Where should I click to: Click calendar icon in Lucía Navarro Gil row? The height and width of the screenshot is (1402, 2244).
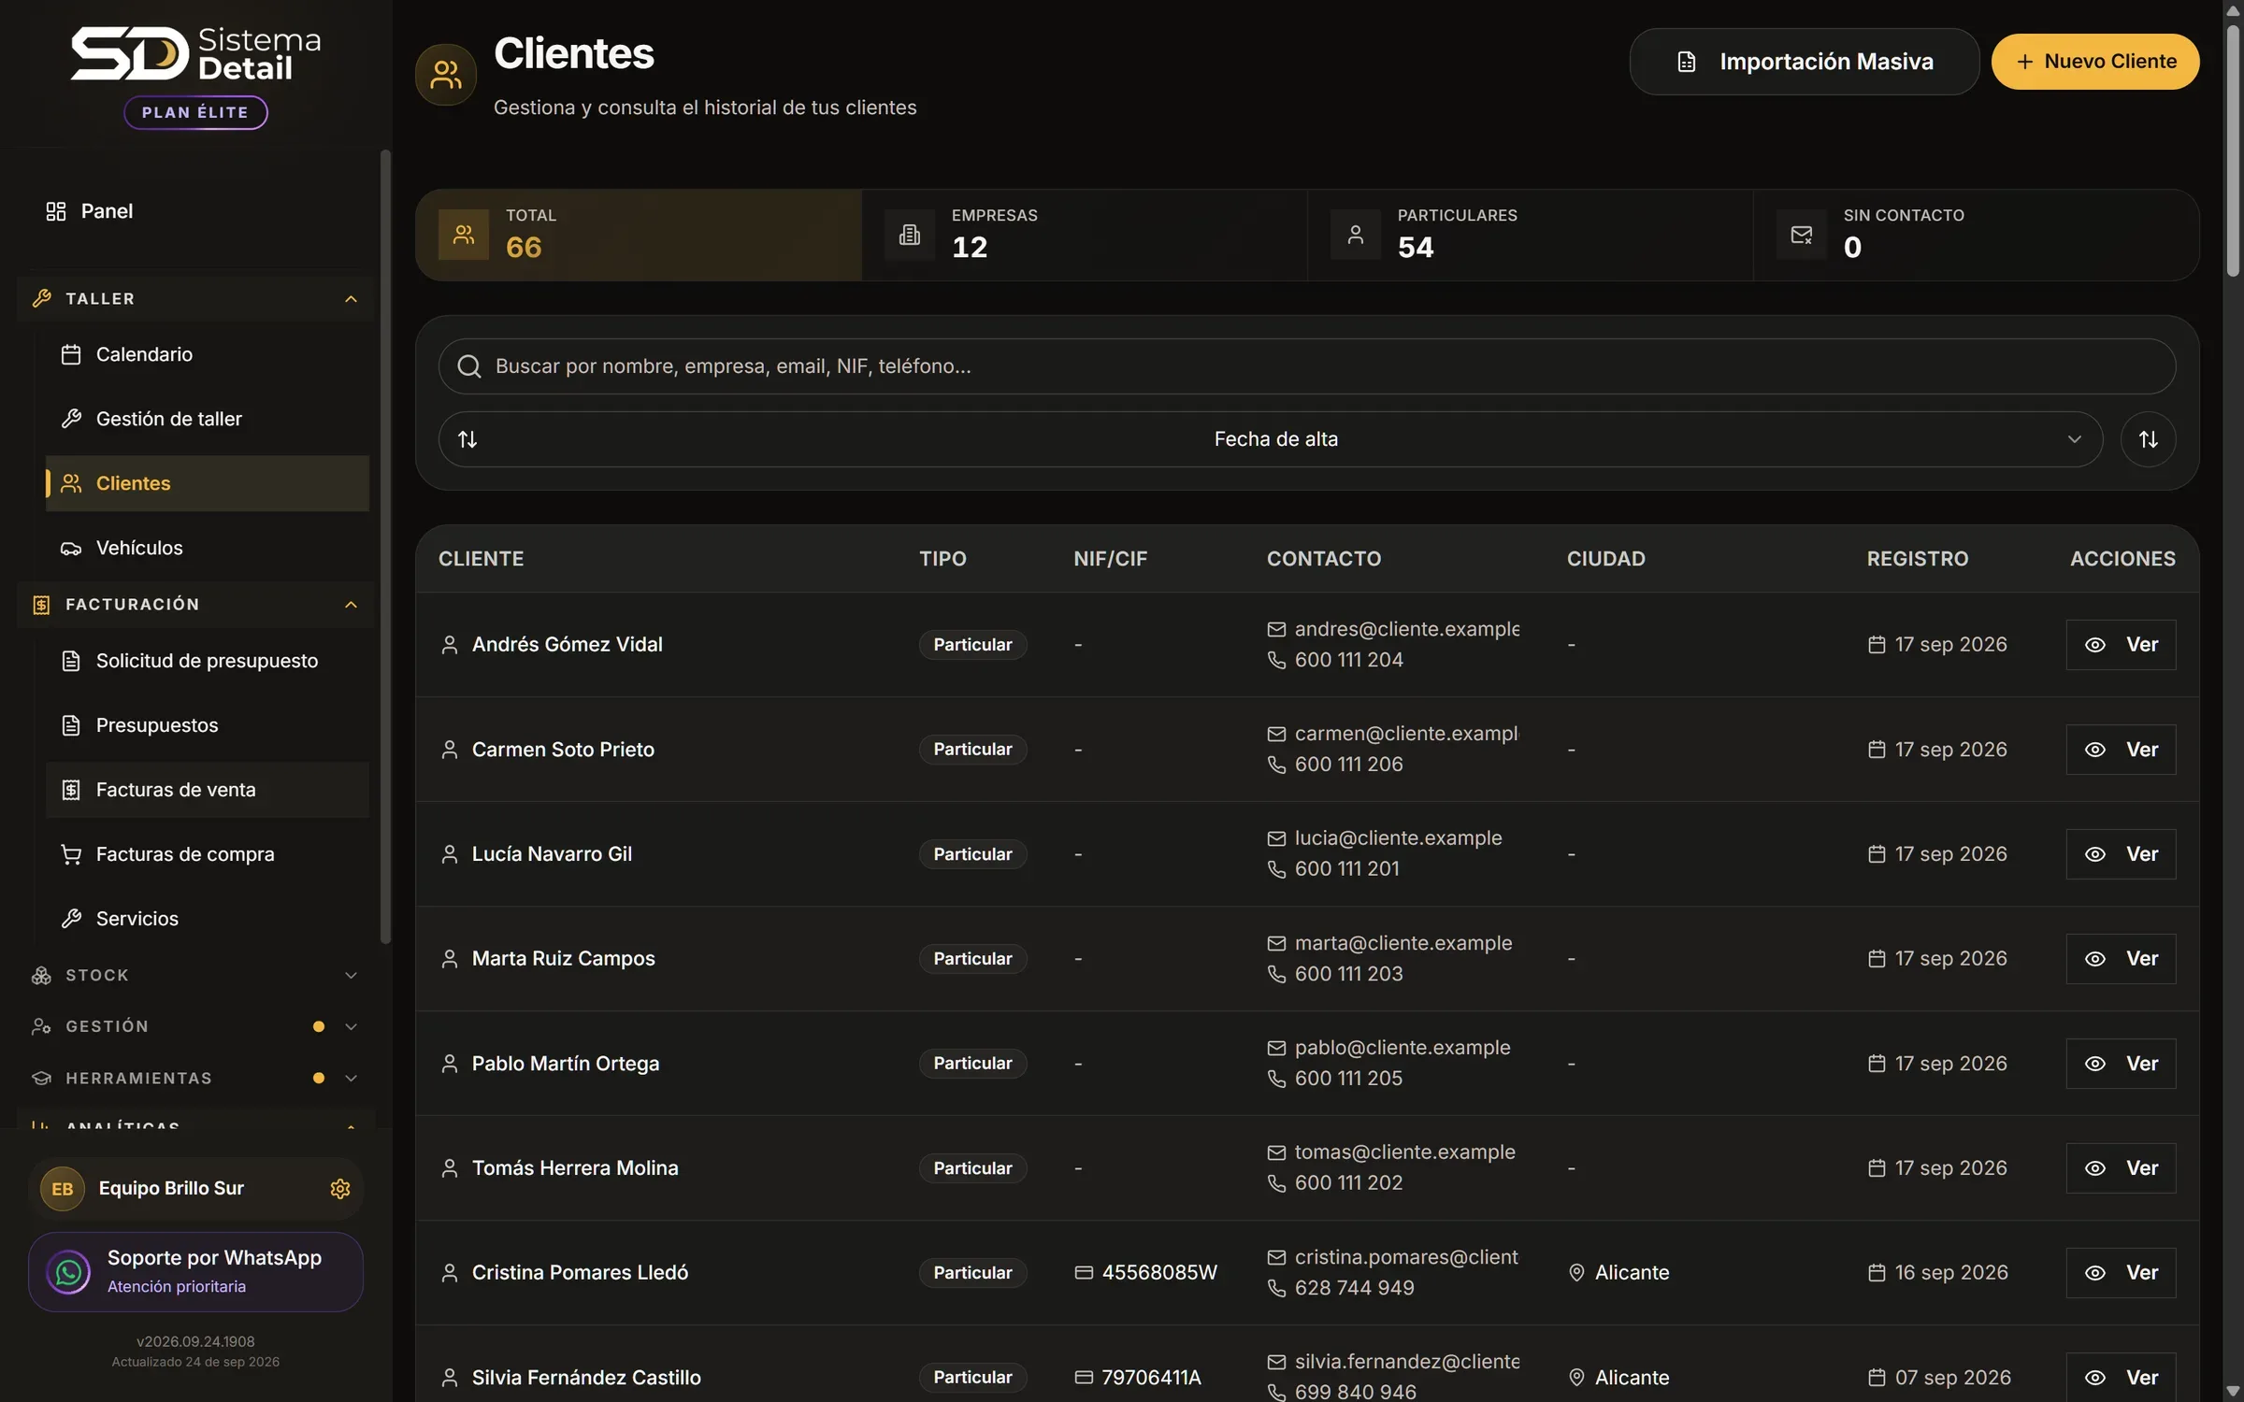point(1877,854)
